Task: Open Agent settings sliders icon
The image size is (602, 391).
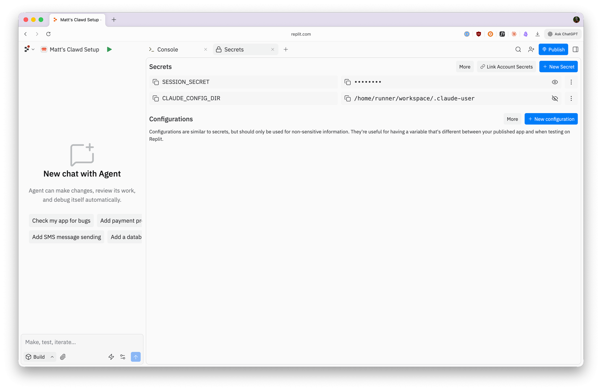Action: coord(123,357)
